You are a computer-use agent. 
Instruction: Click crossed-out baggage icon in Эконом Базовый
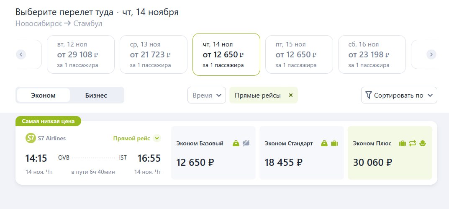click(246, 143)
